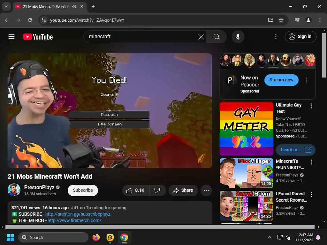This screenshot has height=245, width=327.
Task: Open the muted volume tray icon
Action: (x=288, y=237)
